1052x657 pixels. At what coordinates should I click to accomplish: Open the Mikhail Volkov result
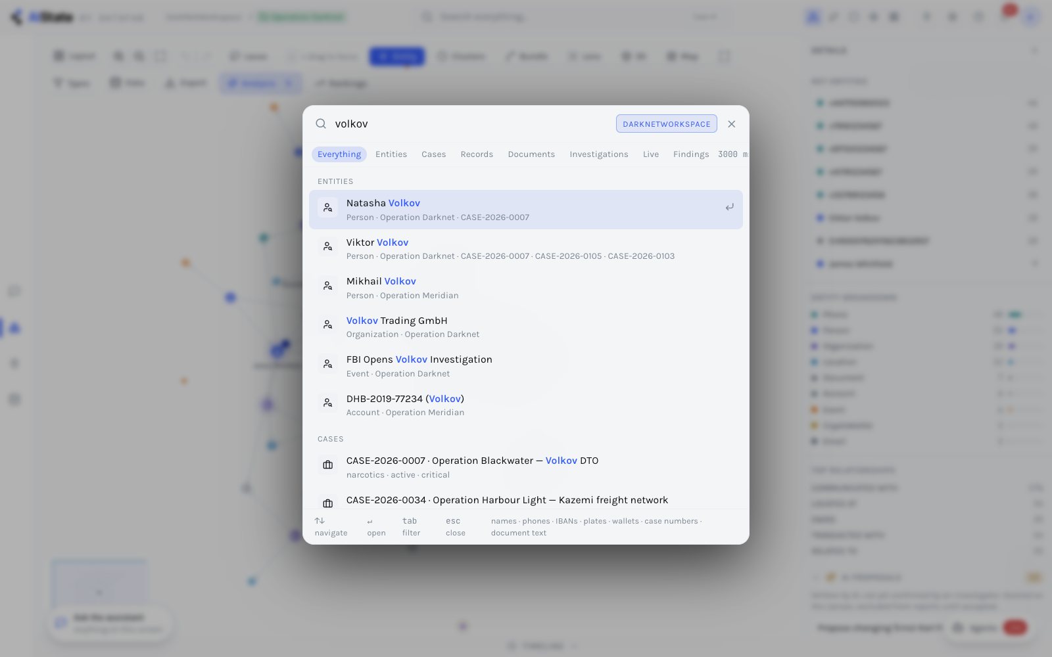[x=526, y=288]
